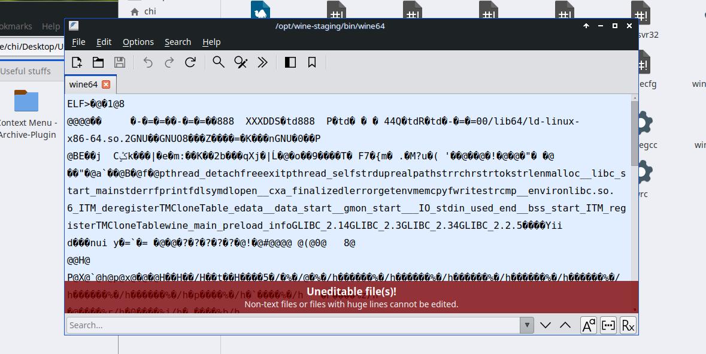
Task: Go to previous search match arrow
Action: point(565,325)
